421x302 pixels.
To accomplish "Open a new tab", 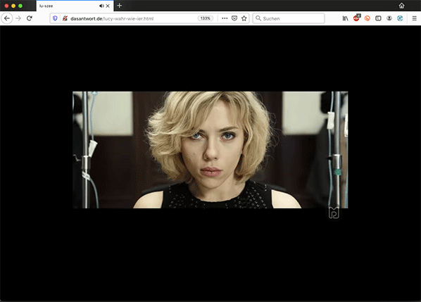I will (120, 6).
